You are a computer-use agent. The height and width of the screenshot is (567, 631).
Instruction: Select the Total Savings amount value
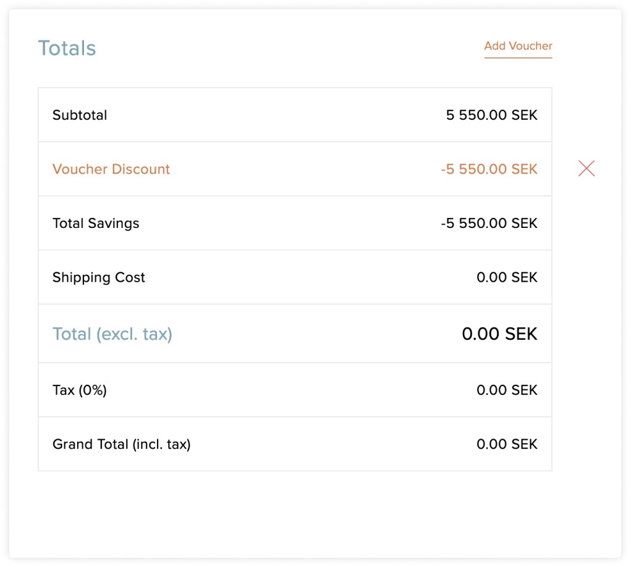[x=489, y=223]
